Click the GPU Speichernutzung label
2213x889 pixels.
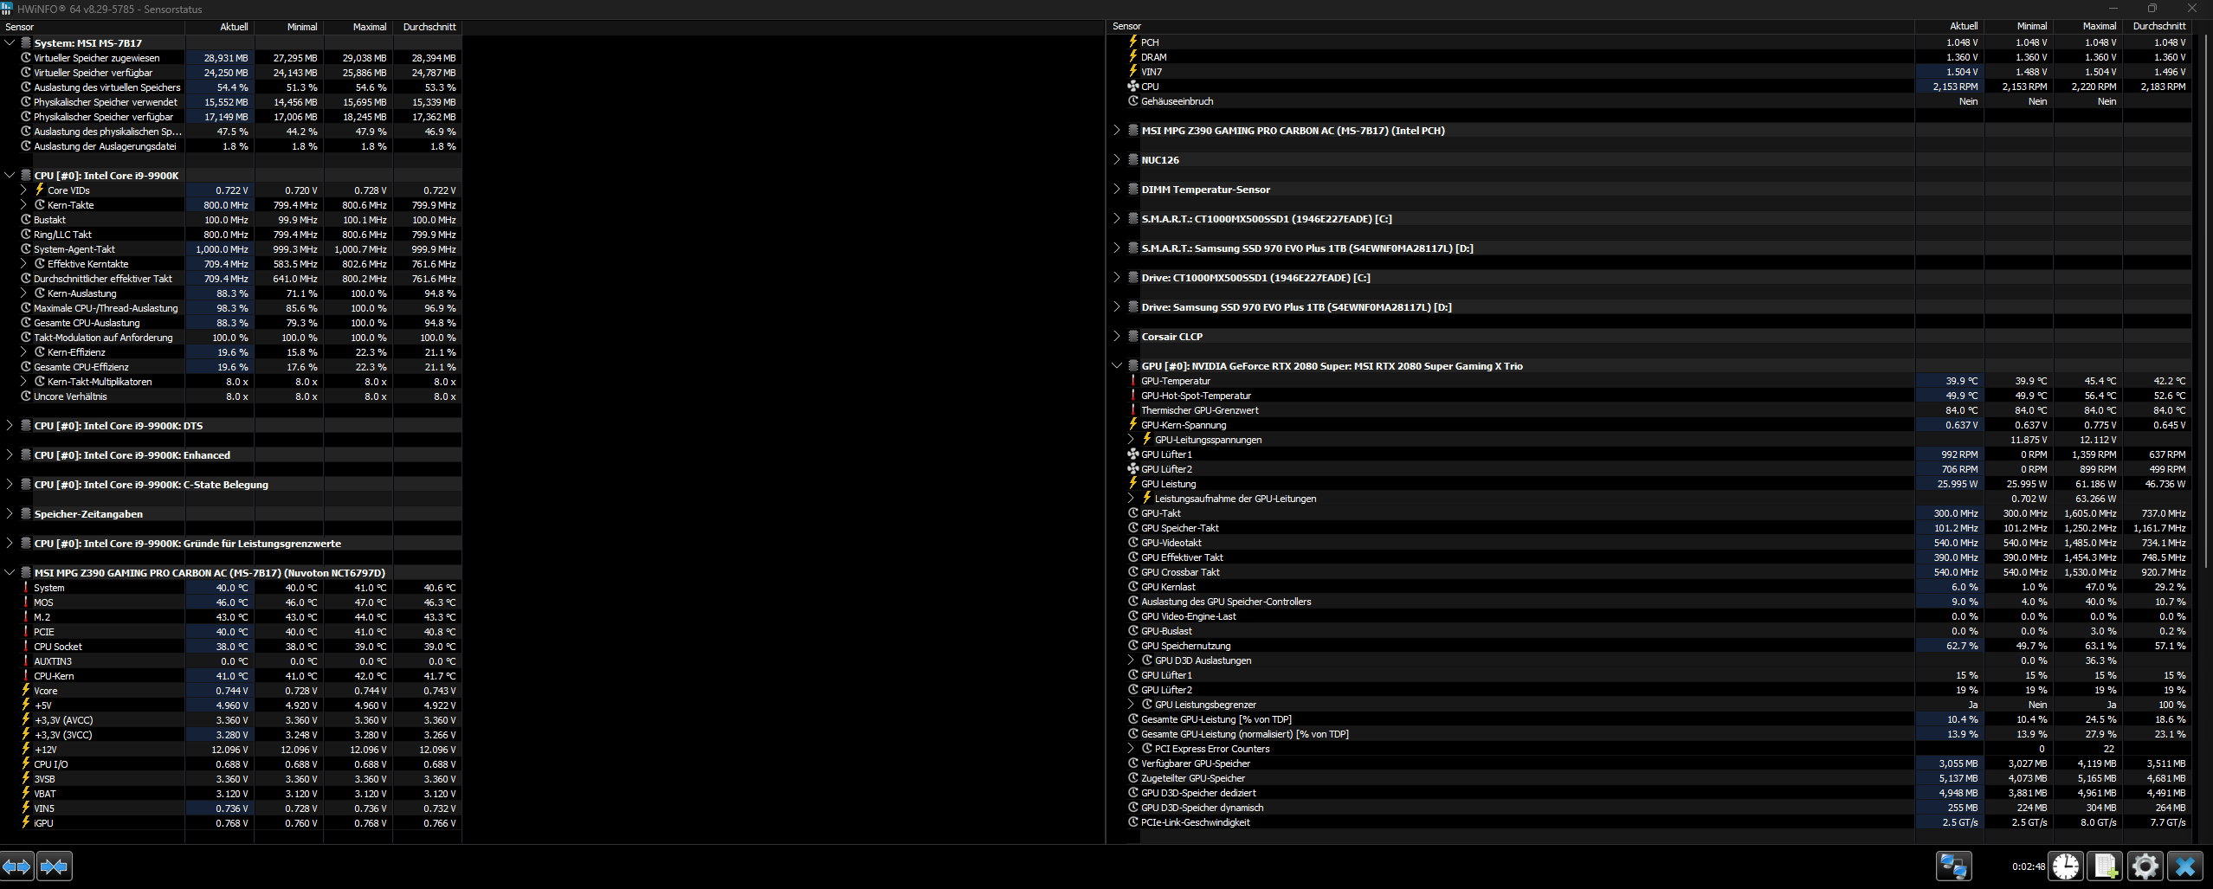pos(1185,646)
